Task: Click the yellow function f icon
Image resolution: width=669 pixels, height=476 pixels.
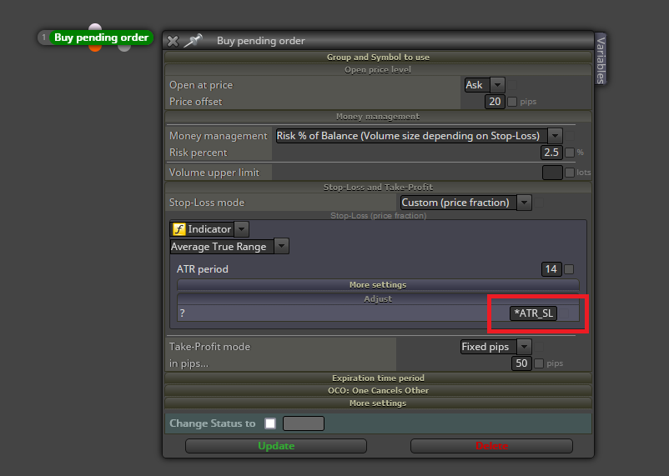Action: point(179,229)
